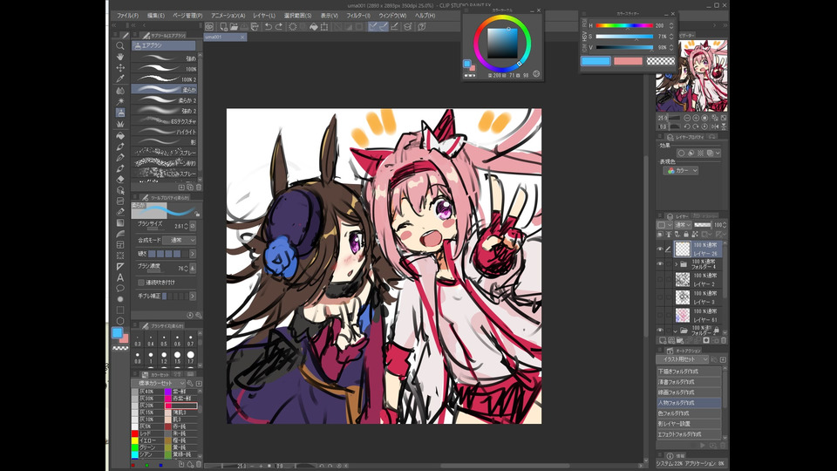Screen dimensions: 837x471
Task: Select the Ruler tool
Action: (120, 266)
